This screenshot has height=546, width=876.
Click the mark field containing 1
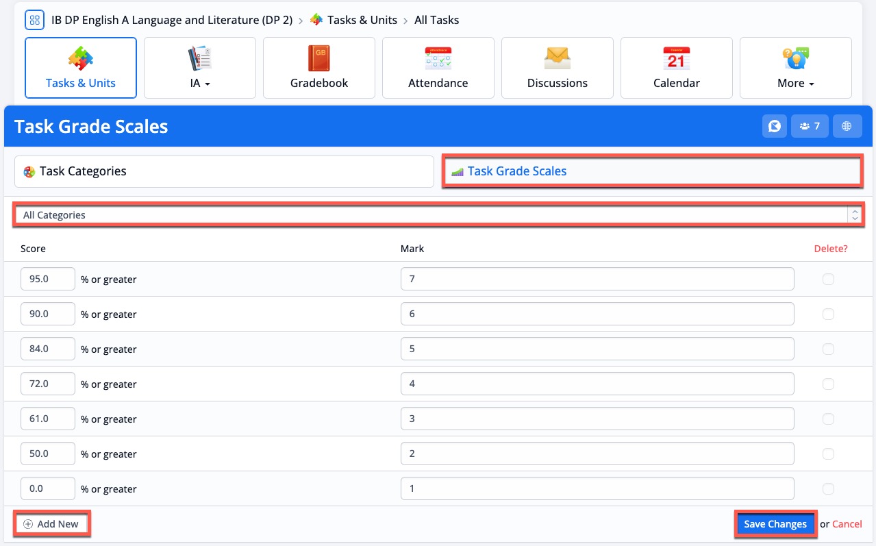pos(597,488)
